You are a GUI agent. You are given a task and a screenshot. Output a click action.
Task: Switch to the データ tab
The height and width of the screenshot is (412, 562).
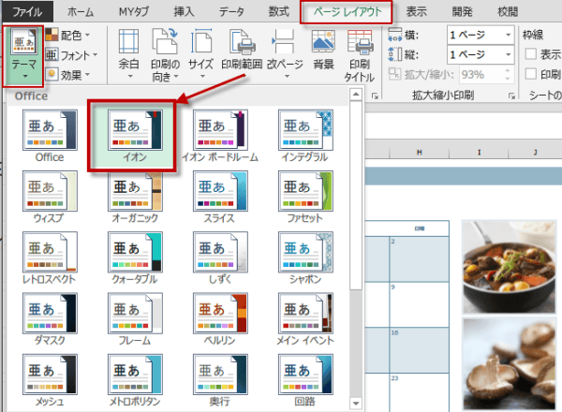tap(232, 12)
